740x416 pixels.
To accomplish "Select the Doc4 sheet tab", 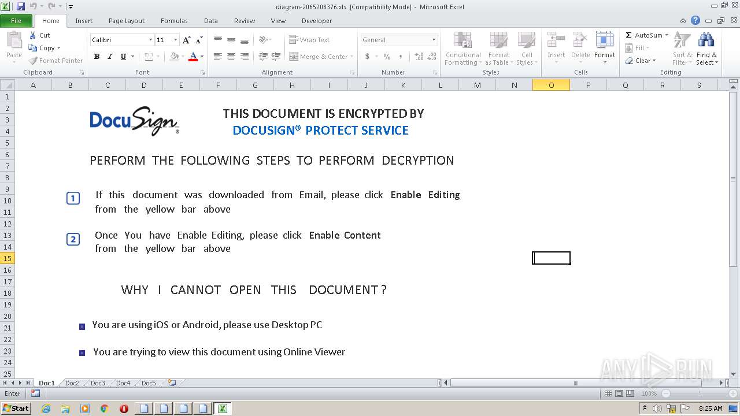I will [123, 383].
